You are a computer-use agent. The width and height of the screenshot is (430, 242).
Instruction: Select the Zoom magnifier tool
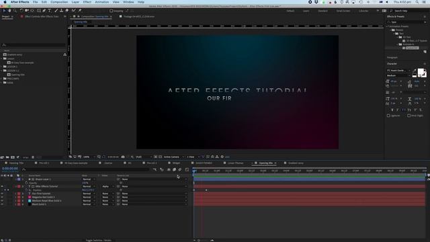pyautogui.click(x=15, y=11)
